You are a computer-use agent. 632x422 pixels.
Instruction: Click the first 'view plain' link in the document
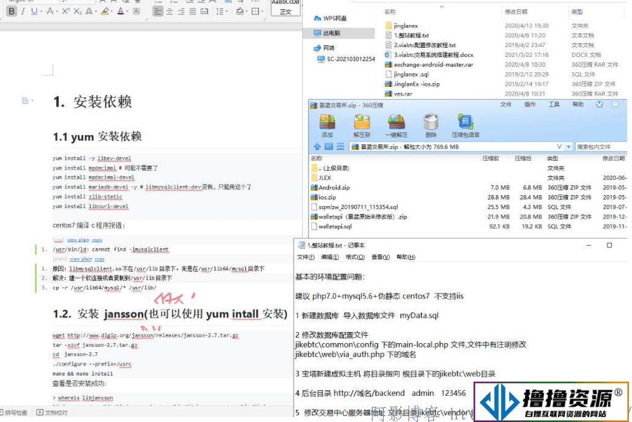[x=78, y=240]
